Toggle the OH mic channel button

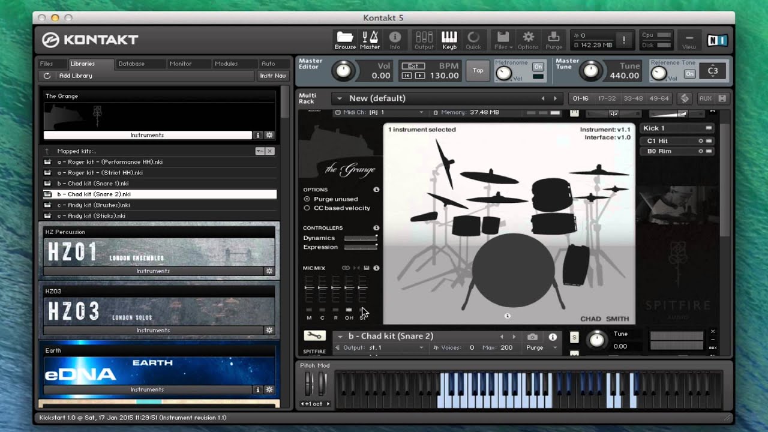coord(349,310)
